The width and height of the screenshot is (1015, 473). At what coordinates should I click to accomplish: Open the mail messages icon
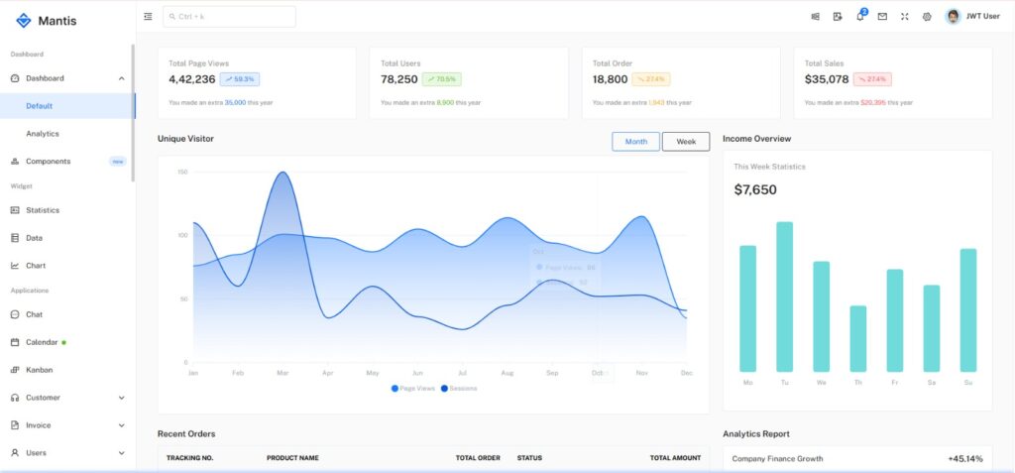(882, 17)
